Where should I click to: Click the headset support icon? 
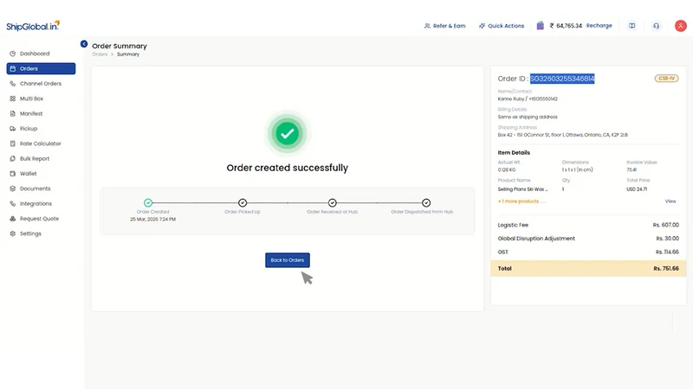tap(657, 26)
